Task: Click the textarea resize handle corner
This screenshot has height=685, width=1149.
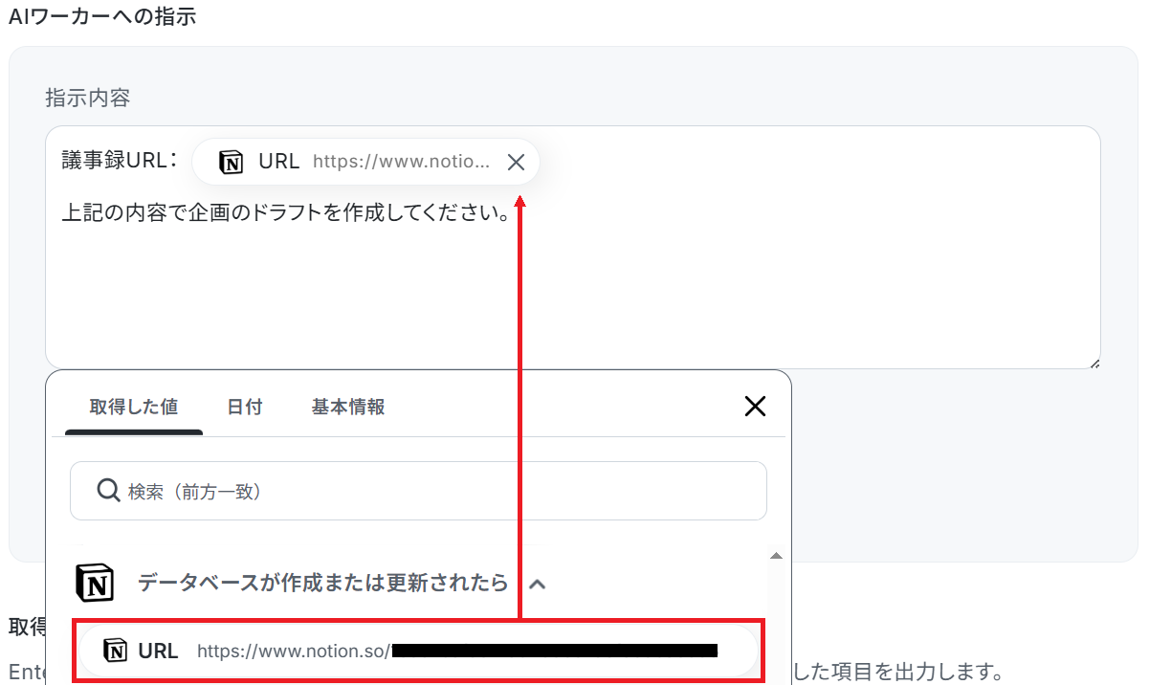Action: coord(1094,364)
